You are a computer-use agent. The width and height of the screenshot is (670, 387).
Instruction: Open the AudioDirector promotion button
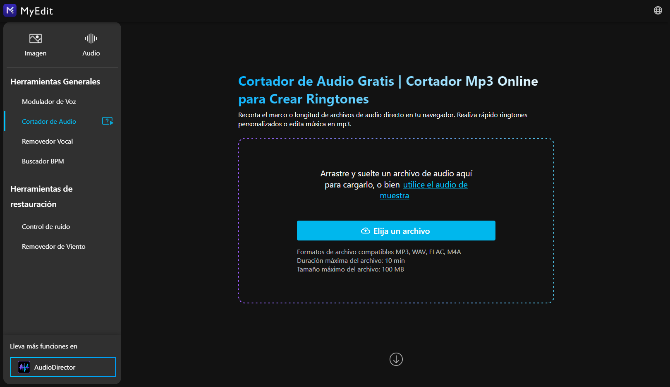click(x=63, y=367)
